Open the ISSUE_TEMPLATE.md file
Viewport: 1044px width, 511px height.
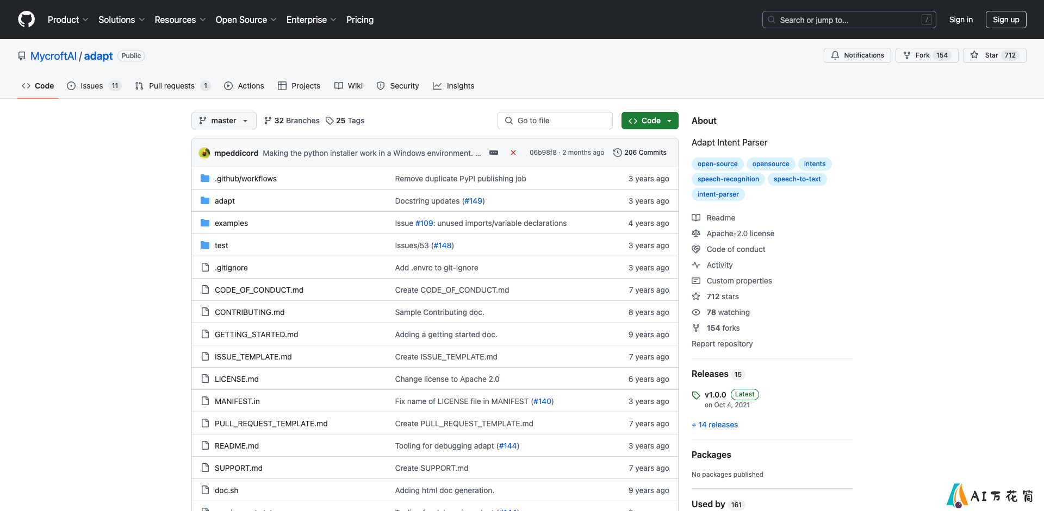tap(253, 357)
